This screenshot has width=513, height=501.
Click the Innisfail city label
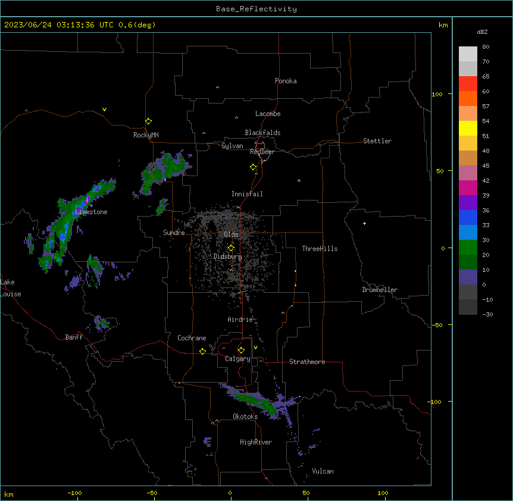247,194
